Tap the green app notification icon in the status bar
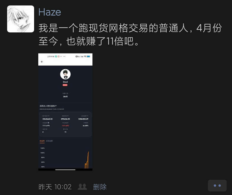Image resolution: width=232 pixels, height=195 pixels. [56, 56]
